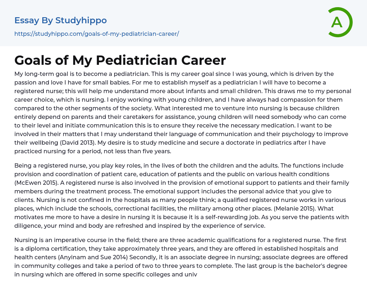Click the 'Essay By Studyhippo' header text
This screenshot has width=367, height=299.
61,20
